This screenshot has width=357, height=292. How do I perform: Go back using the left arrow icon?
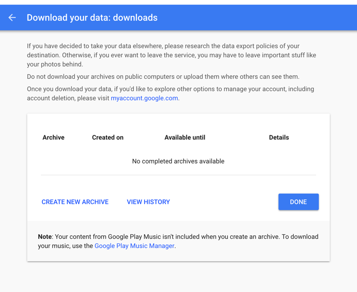point(12,17)
